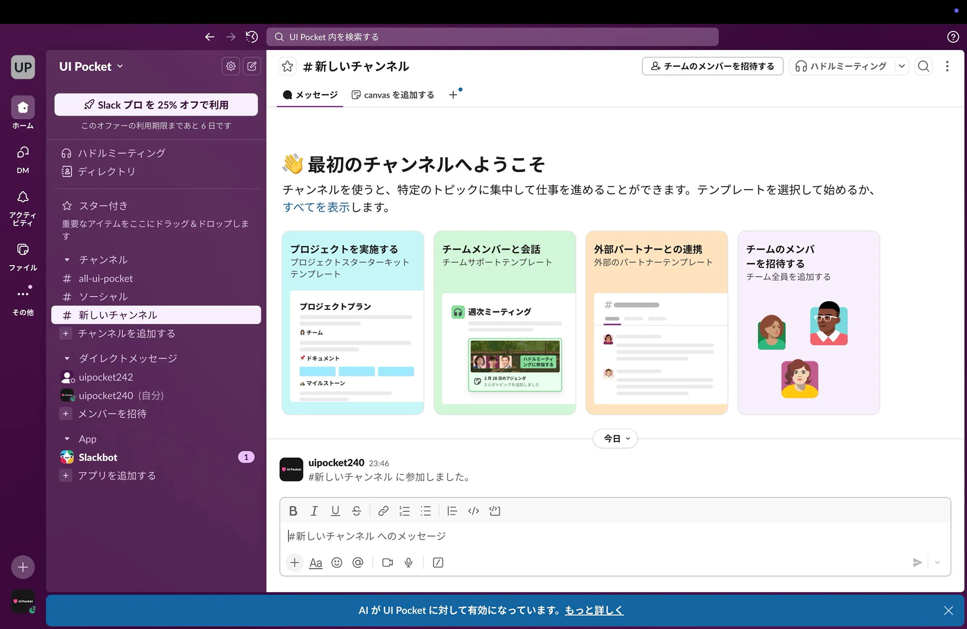The width and height of the screenshot is (967, 629).
Task: Start ハドルミーティング from header
Action: [842, 66]
